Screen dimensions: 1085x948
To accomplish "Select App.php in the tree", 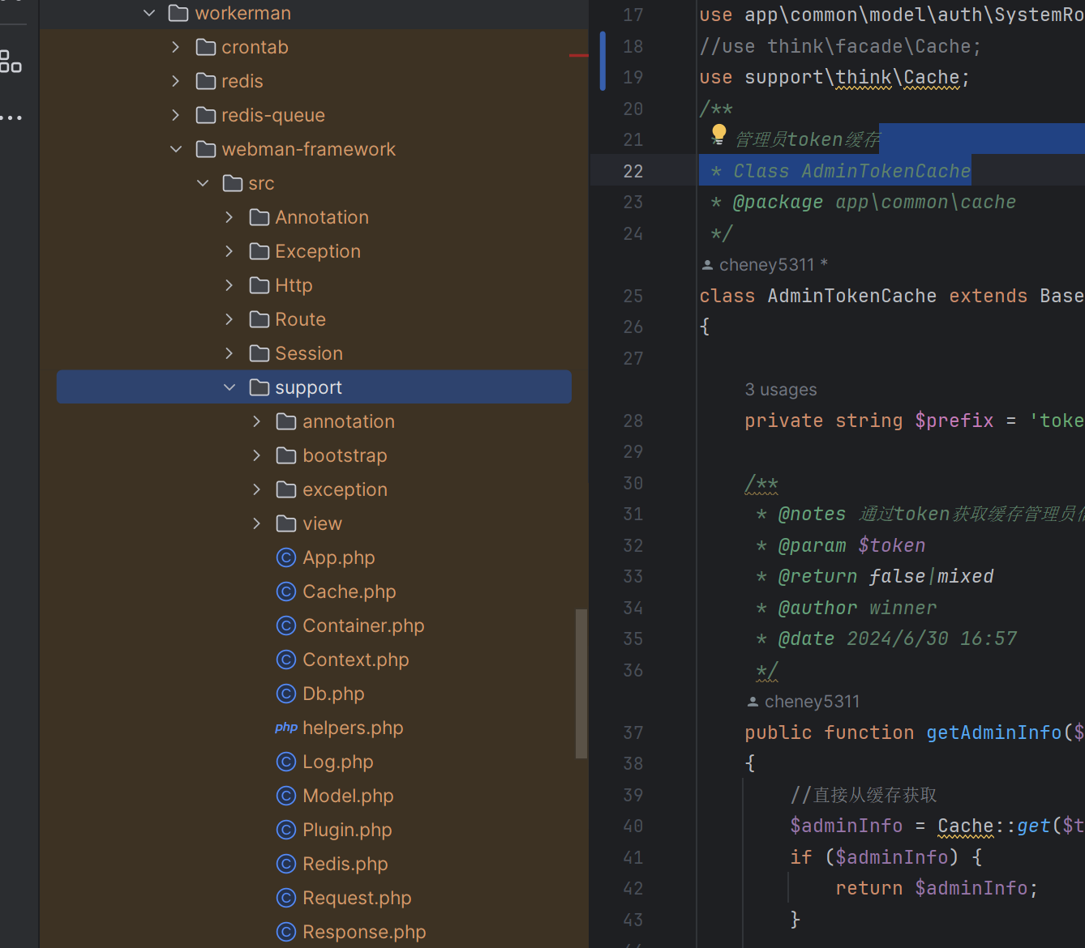I will (x=339, y=557).
